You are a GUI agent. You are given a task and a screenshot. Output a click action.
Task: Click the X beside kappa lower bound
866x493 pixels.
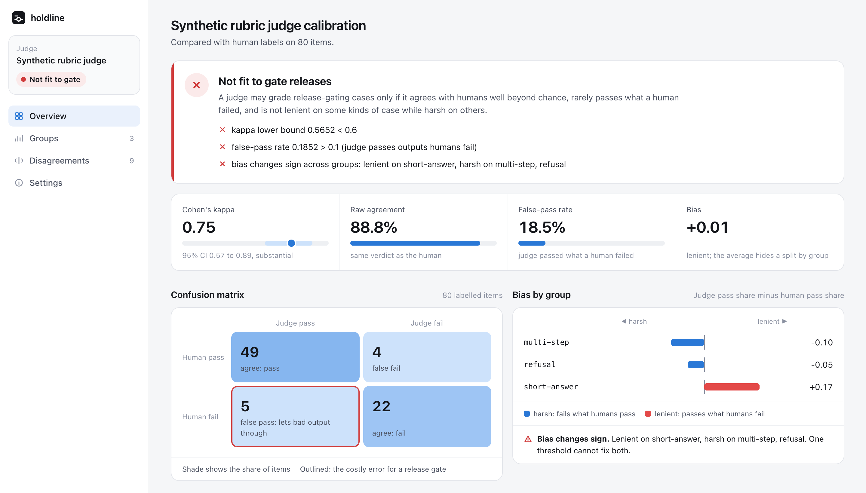pyautogui.click(x=223, y=130)
